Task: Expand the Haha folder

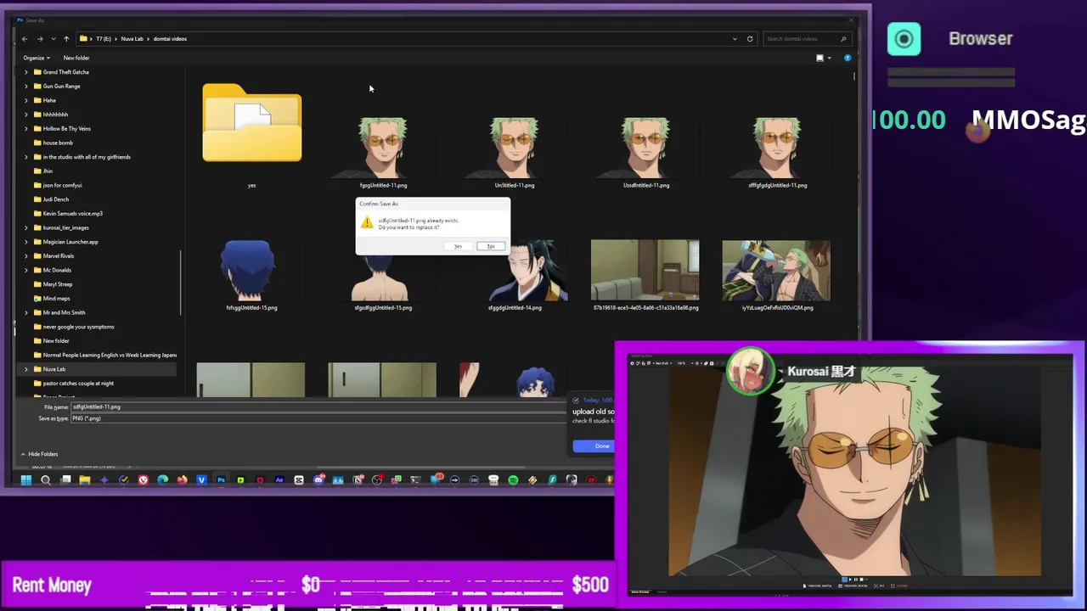Action: coord(25,100)
